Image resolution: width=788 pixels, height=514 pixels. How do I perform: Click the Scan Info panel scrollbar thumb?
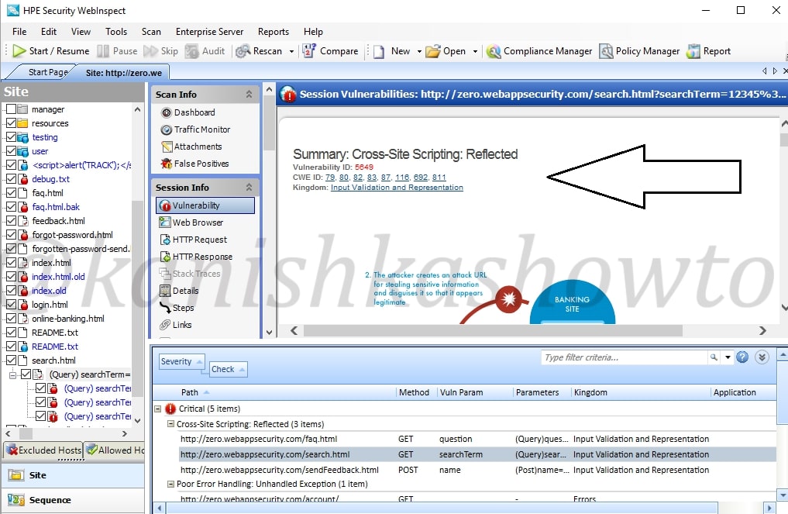pyautogui.click(x=270, y=123)
